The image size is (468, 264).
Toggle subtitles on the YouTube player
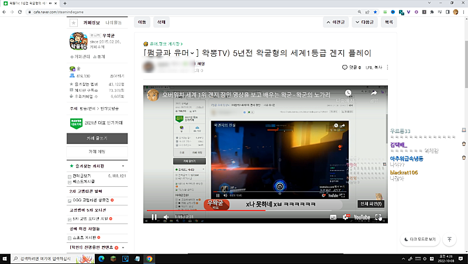333,217
